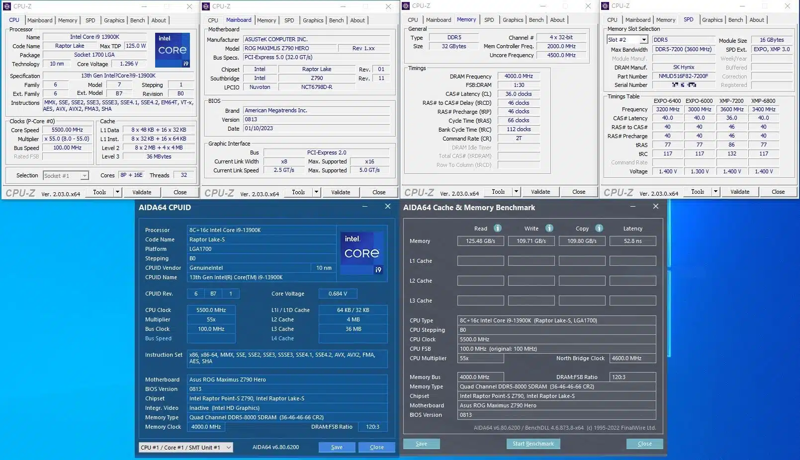This screenshot has height=460, width=800.
Task: Click the Intel Core i9 logo in AIDA64 CPUID
Action: click(x=361, y=253)
